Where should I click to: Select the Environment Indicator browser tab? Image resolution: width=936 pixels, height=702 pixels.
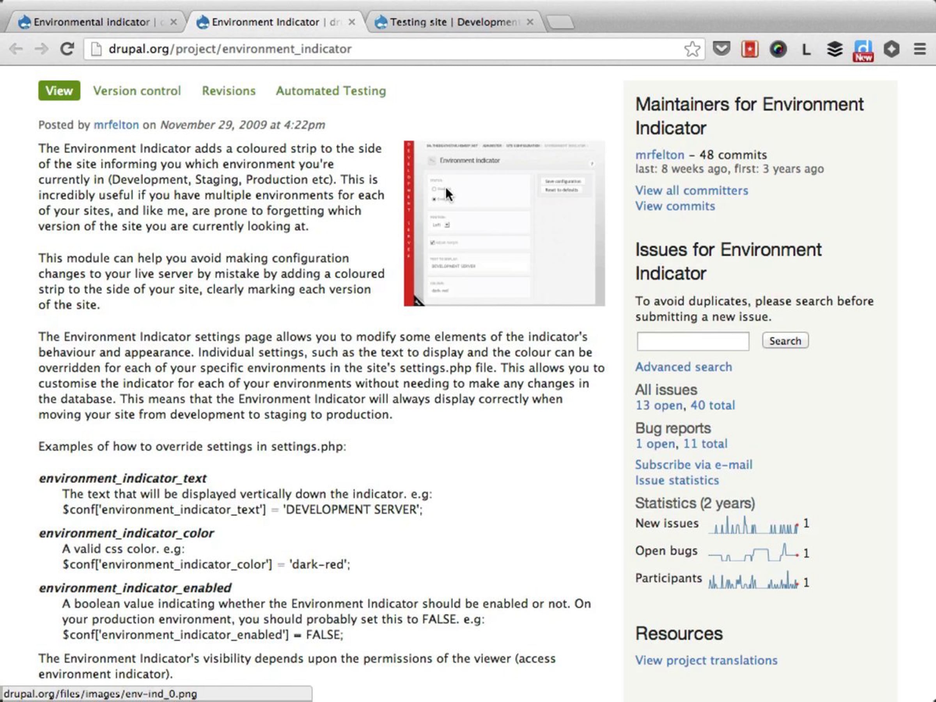tap(274, 22)
